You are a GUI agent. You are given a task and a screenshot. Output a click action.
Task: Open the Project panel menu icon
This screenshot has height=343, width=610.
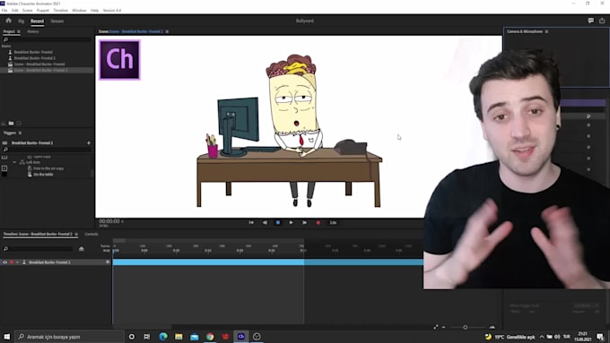click(x=19, y=31)
